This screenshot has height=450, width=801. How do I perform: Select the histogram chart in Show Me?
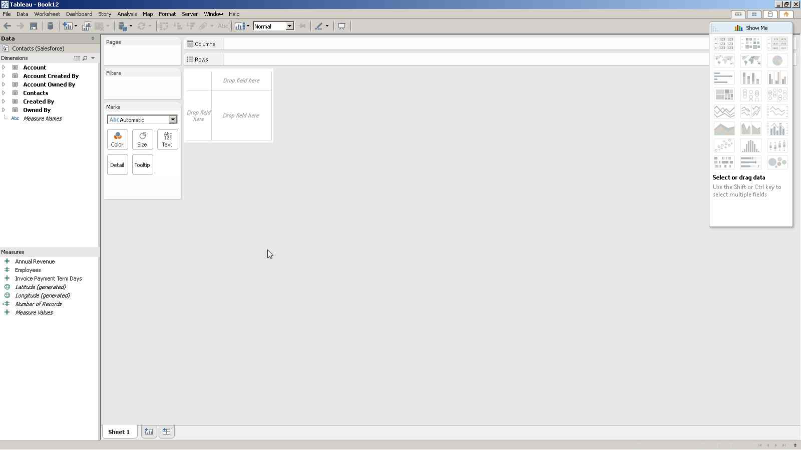tap(750, 145)
